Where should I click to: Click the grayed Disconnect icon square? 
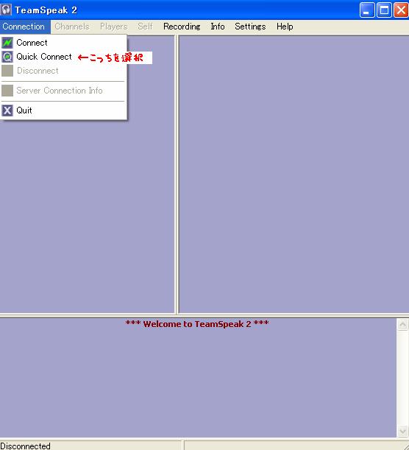7,71
